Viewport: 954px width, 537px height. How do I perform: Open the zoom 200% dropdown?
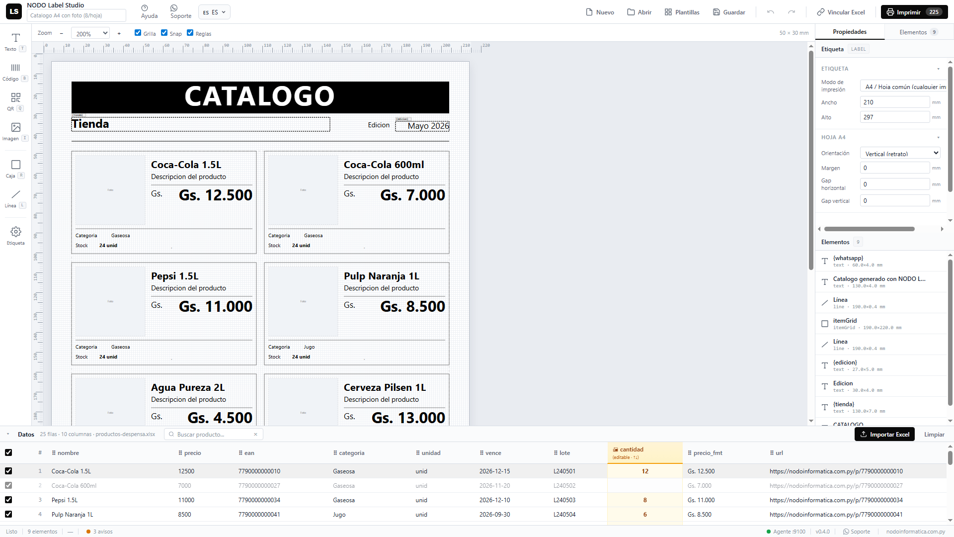click(90, 33)
